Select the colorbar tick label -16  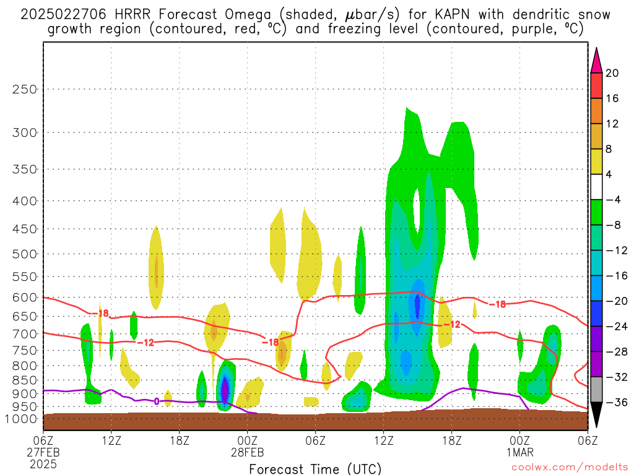pos(616,276)
